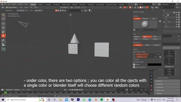Click the Shadow intensity slider

coord(147,57)
